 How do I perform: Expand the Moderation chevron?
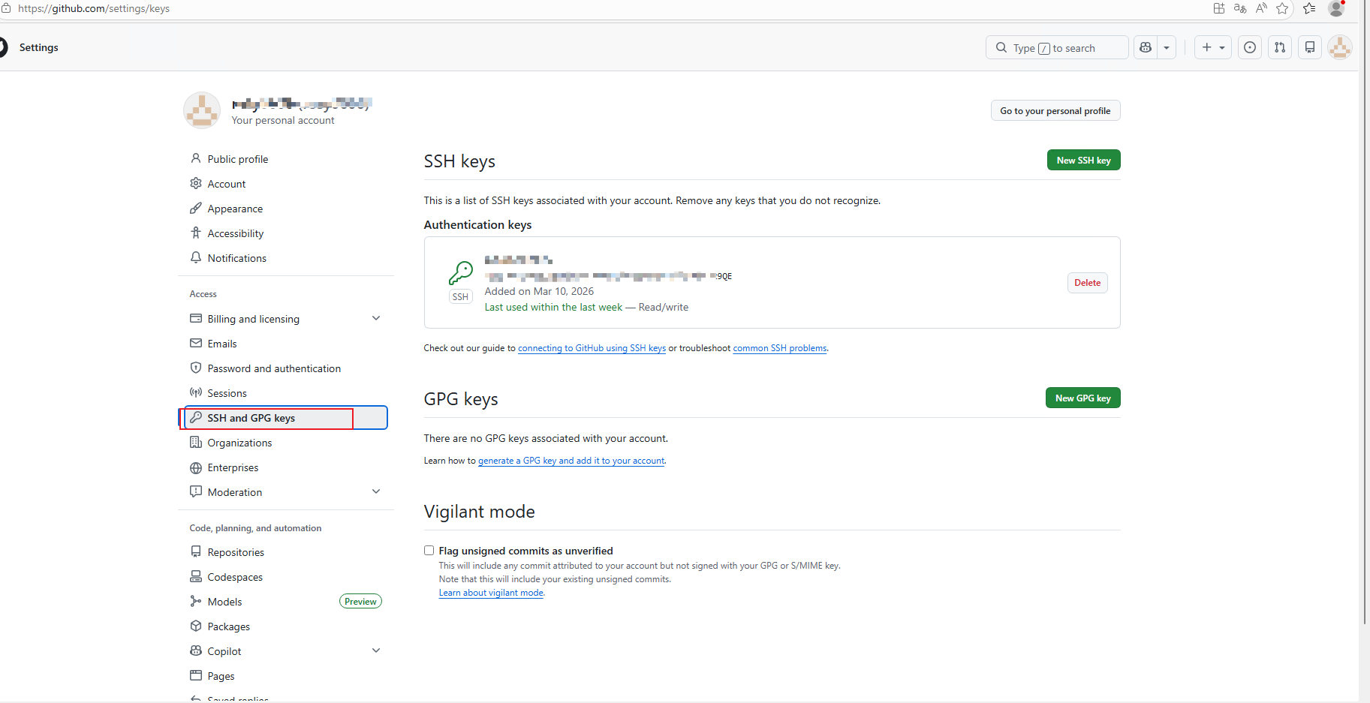pyautogui.click(x=376, y=491)
